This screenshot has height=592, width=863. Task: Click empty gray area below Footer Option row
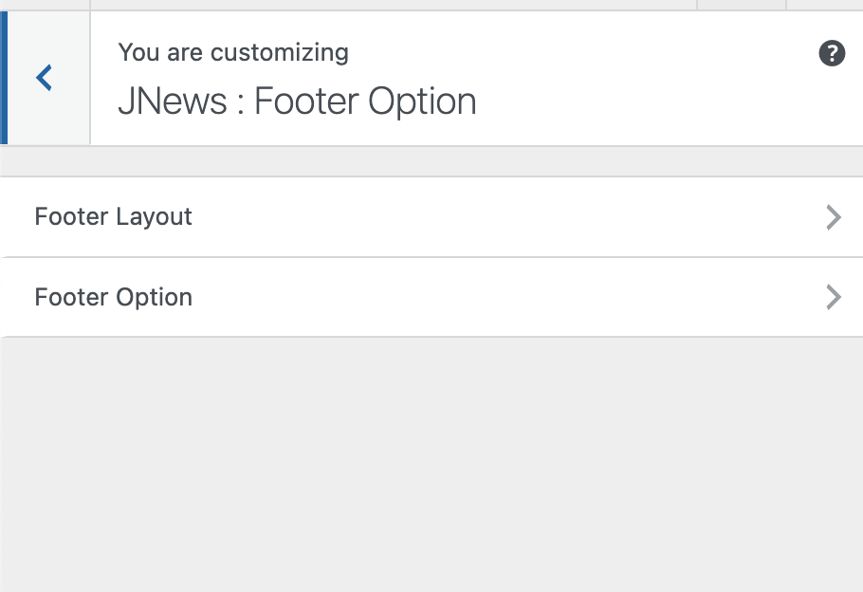point(431,465)
